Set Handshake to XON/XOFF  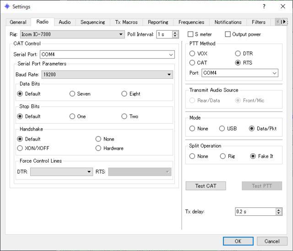20,148
